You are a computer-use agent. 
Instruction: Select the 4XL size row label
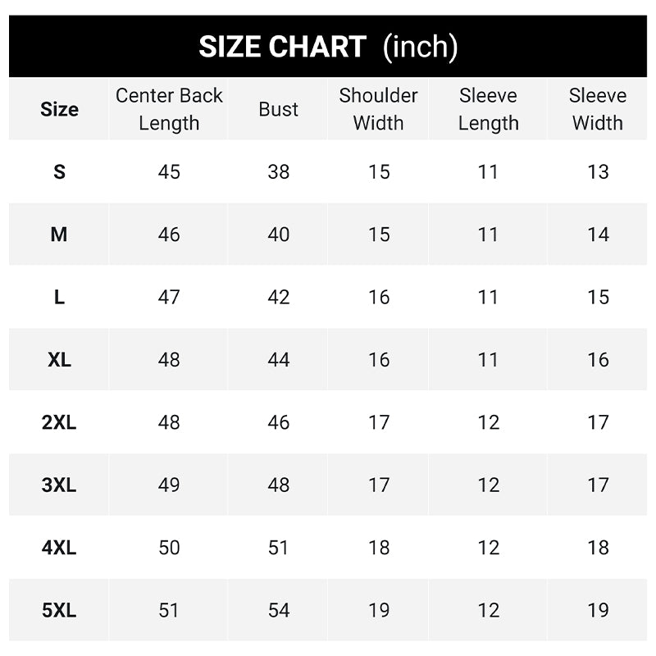pos(59,547)
